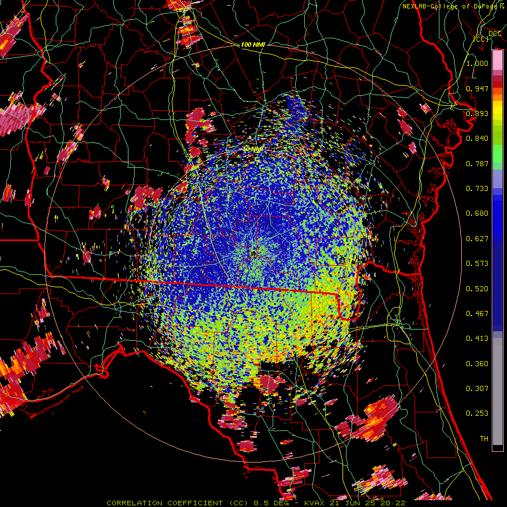Pick the bright green band on color bar
The width and height of the screenshot is (507, 507).
click(497, 154)
